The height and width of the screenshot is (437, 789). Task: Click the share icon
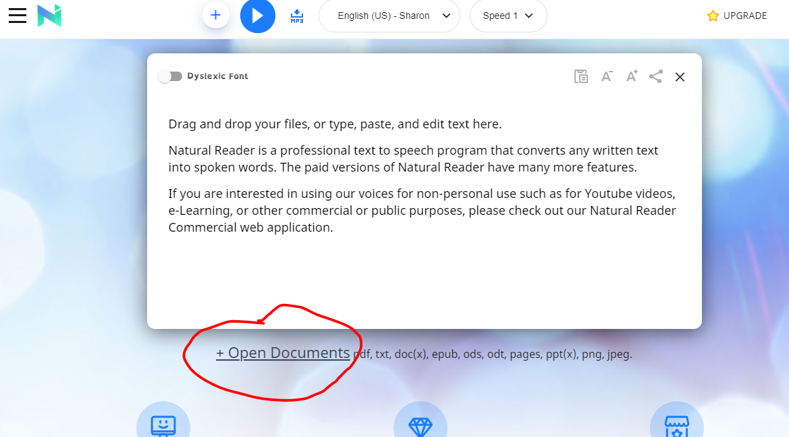click(x=655, y=76)
